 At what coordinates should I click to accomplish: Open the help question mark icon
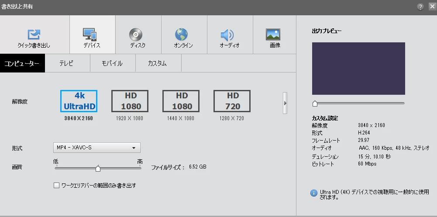pos(420,7)
